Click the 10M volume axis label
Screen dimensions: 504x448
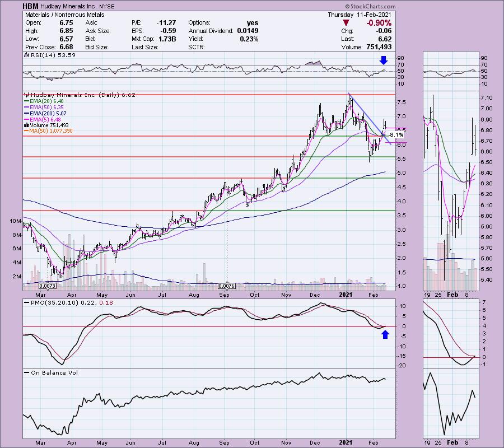(16, 221)
